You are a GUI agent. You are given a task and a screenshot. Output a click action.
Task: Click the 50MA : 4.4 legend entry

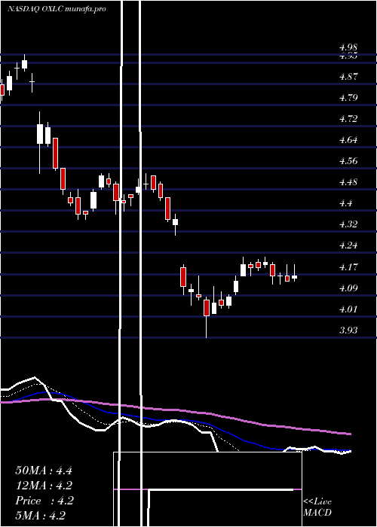[44, 471]
